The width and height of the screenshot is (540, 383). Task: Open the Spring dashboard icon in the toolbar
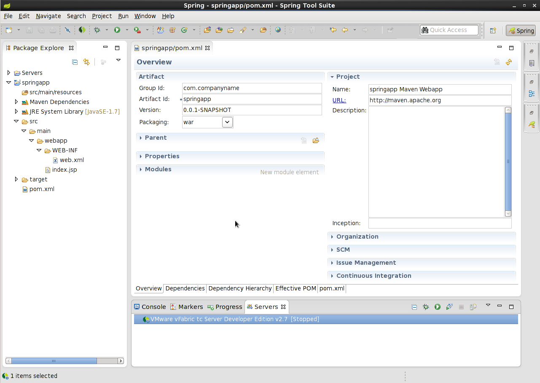click(82, 30)
